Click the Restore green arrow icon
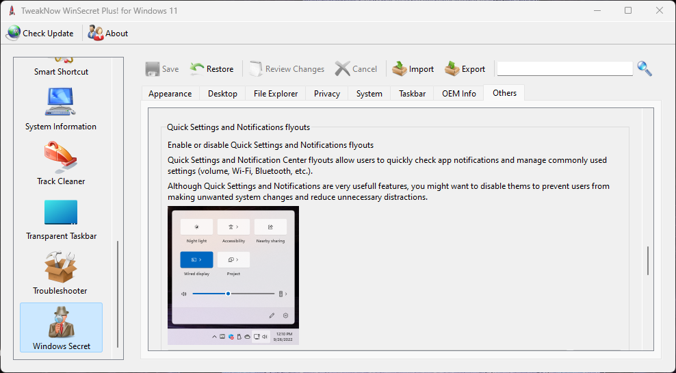Viewport: 676px width, 373px height. (x=197, y=69)
